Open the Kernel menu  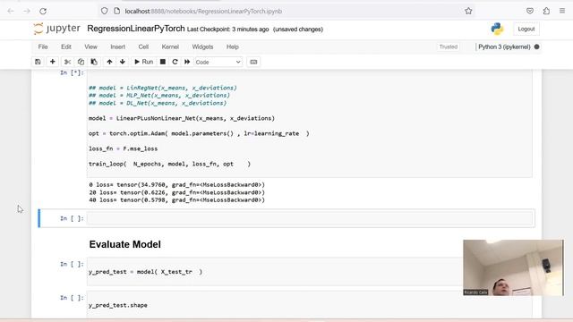click(170, 47)
